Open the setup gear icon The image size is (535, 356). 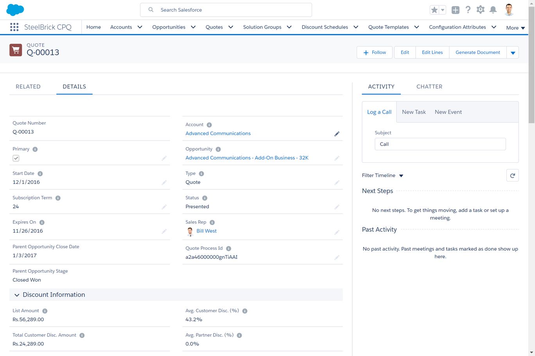pos(480,10)
